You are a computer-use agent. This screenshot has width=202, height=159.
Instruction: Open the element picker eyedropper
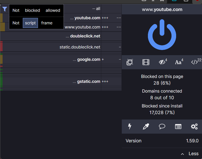[x=146, y=126]
